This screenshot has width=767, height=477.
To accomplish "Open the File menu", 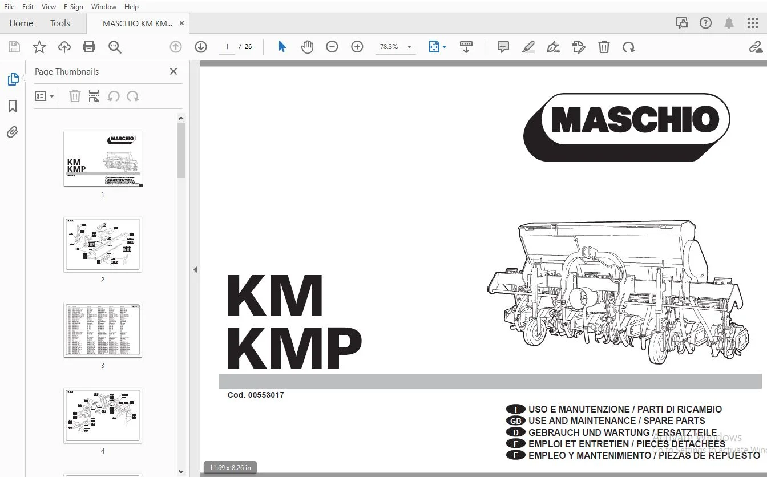I will click(x=9, y=6).
